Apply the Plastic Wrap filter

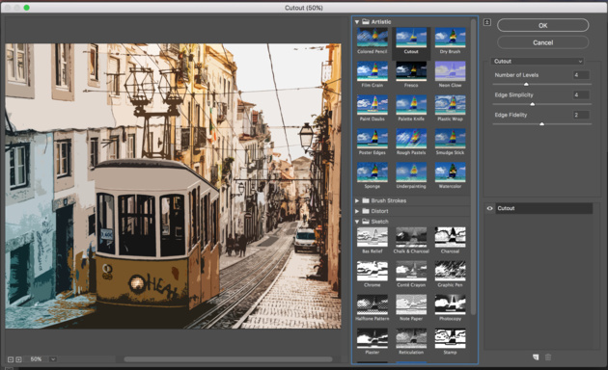450,105
